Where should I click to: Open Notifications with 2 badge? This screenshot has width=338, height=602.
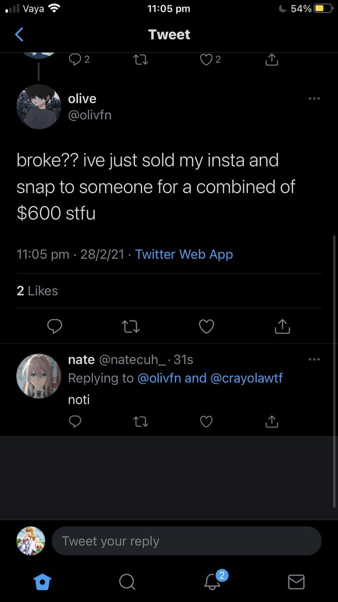tap(212, 582)
